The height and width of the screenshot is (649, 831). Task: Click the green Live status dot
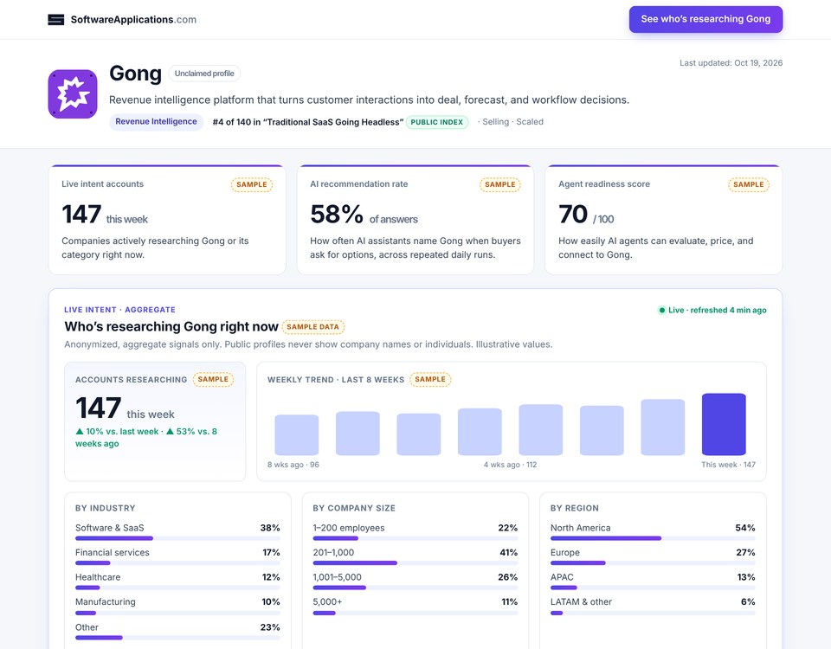(x=661, y=310)
